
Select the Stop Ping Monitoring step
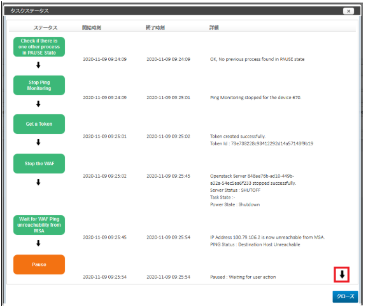39,85
